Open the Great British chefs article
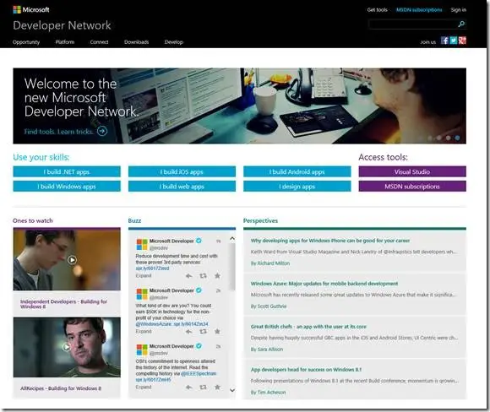The image size is (490, 412). point(308,327)
